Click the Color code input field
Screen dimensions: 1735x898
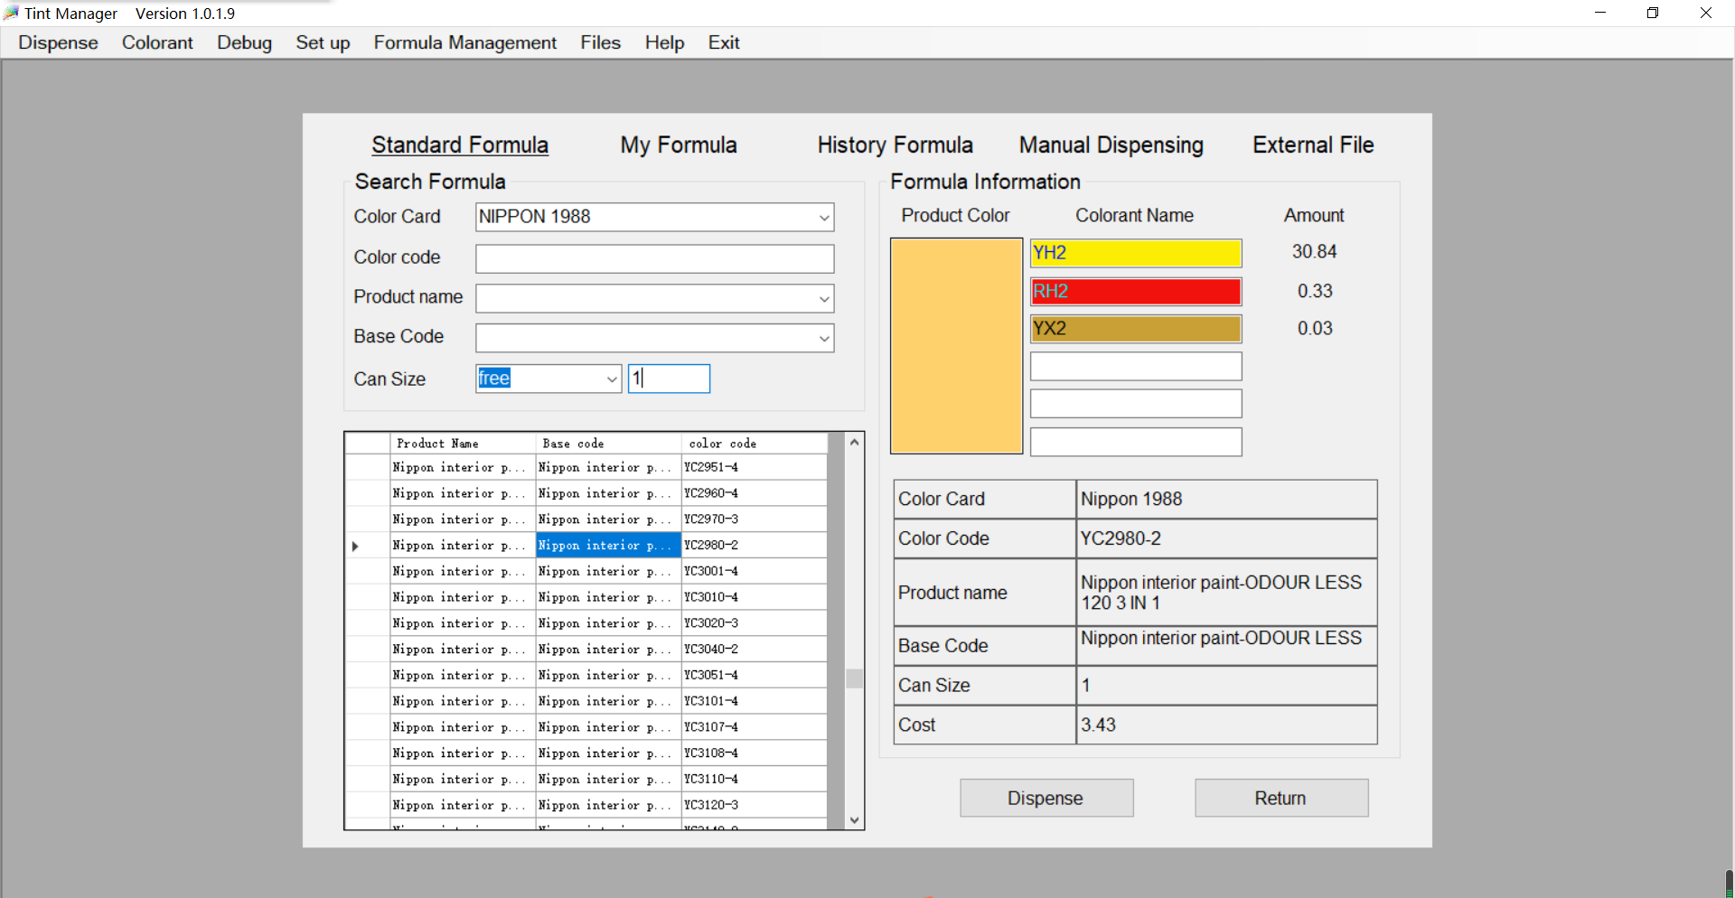(655, 258)
